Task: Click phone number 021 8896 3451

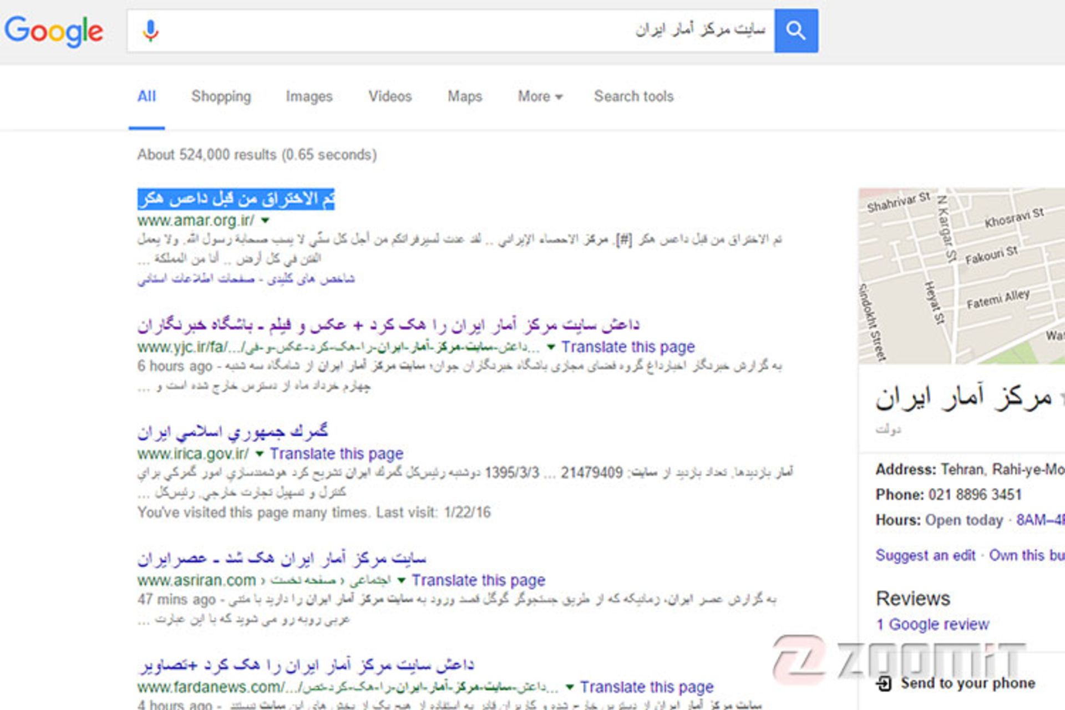Action: click(x=975, y=495)
